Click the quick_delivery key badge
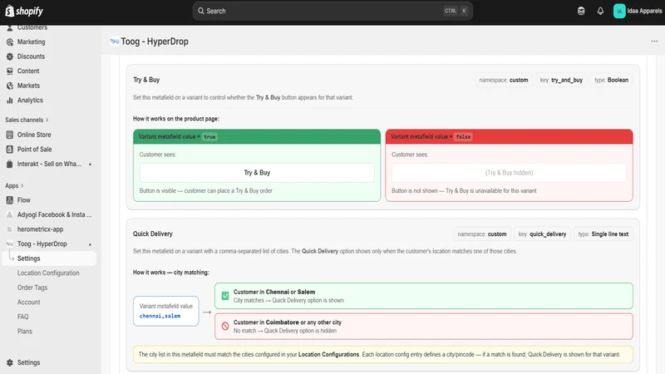This screenshot has width=665, height=374. (x=542, y=234)
